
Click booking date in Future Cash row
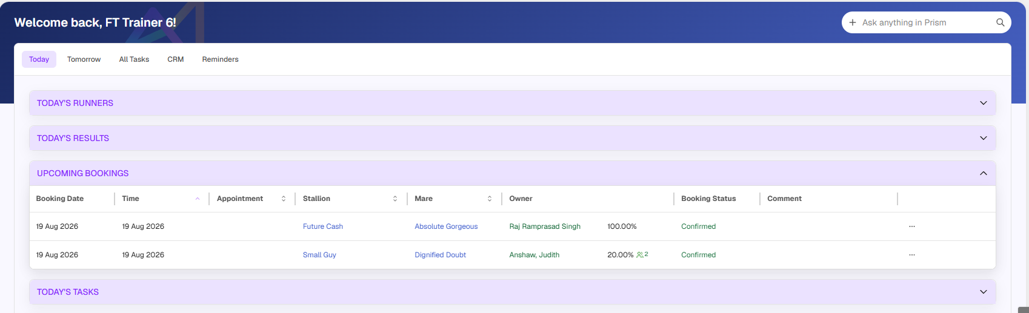57,226
